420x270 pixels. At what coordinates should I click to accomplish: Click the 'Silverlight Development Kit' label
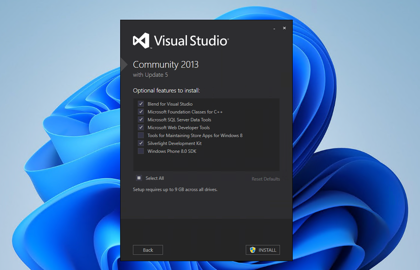coord(175,143)
